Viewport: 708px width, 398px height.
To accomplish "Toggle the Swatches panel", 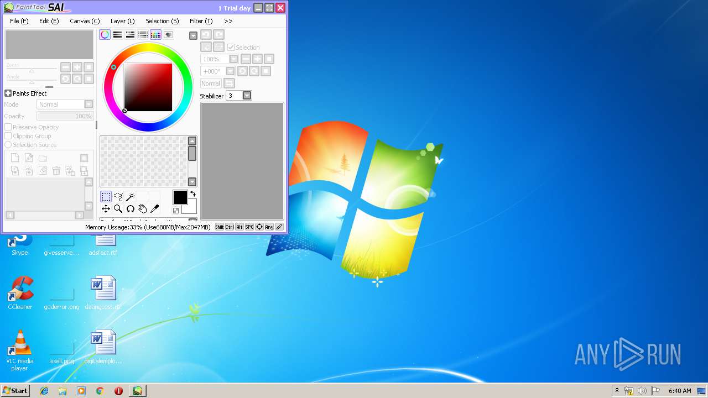I will click(155, 35).
